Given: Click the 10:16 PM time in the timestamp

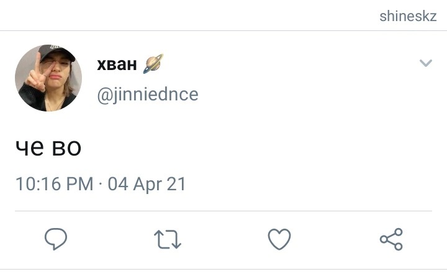Looking at the screenshot, I should click(x=55, y=184).
